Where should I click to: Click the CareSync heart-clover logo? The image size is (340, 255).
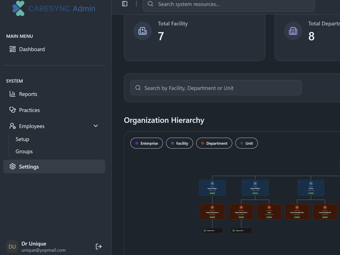[18, 8]
